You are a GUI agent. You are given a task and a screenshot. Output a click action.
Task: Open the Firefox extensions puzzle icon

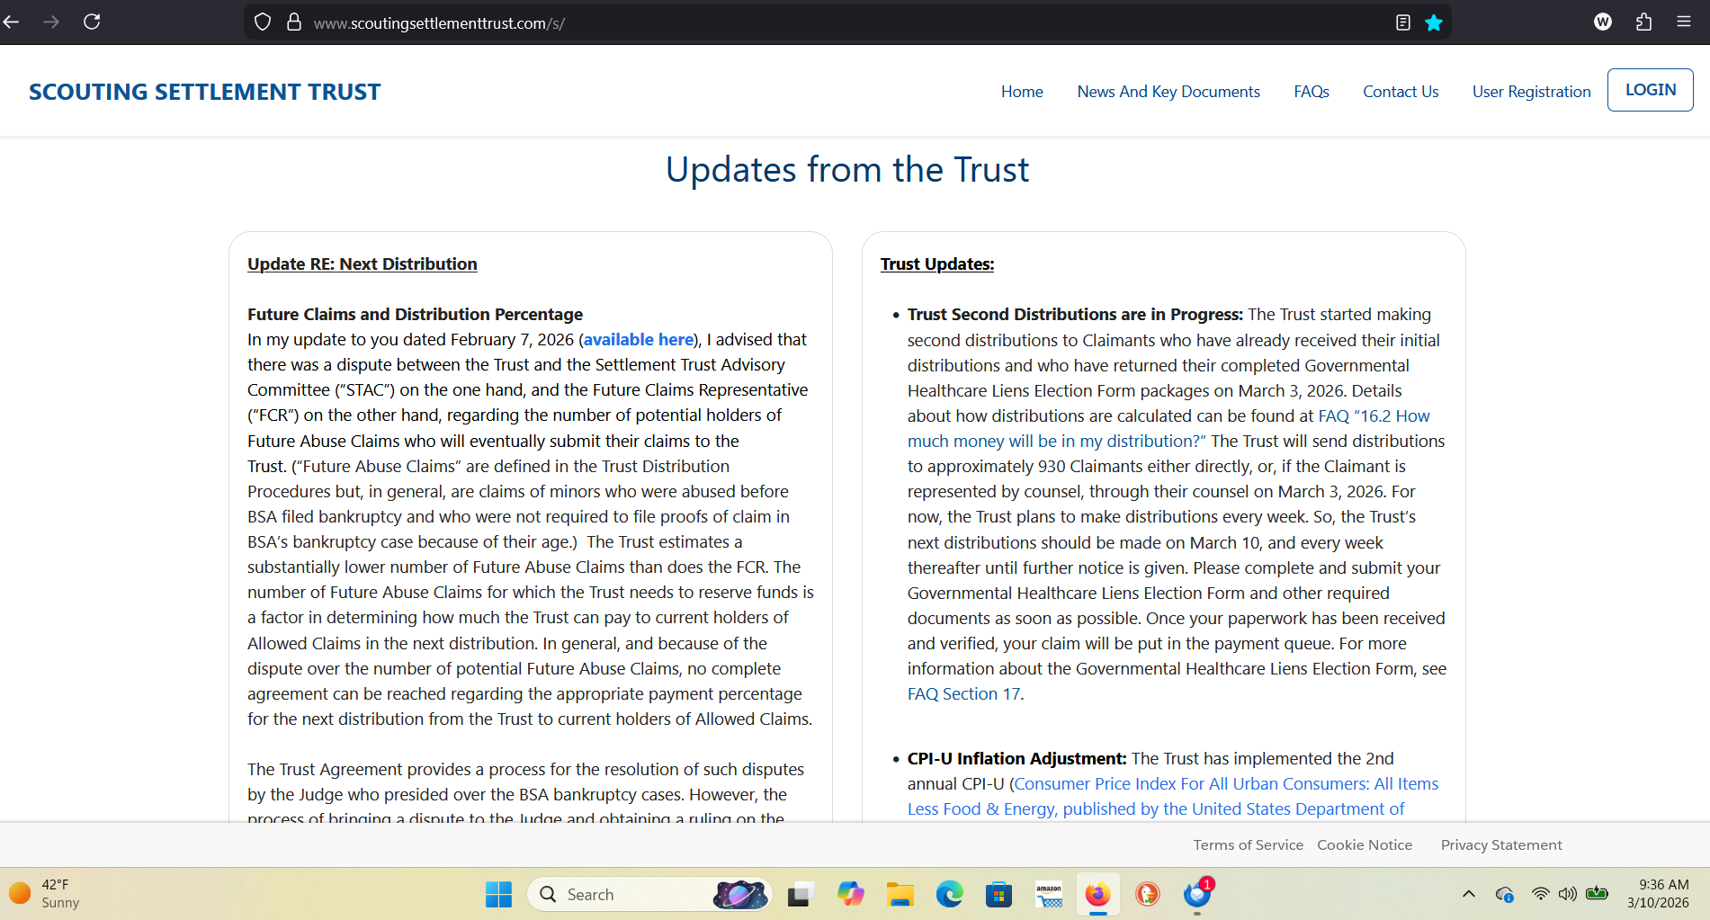[x=1643, y=22]
